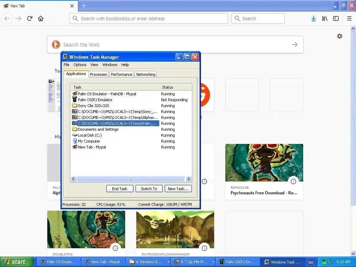Focus the address bar field

(149, 18)
